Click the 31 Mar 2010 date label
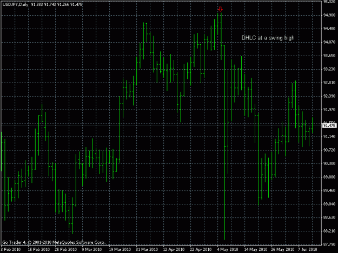 (x=147, y=249)
